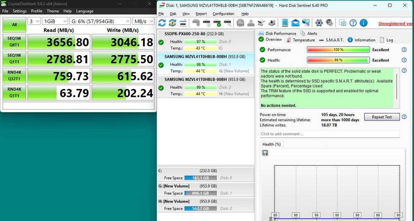Click the Lifetime writes value 18.07 TB
Screen dimensions: 414x221
[x=329, y=125]
